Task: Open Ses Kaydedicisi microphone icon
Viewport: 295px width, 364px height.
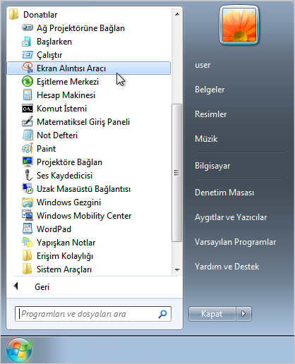Action: [28, 176]
